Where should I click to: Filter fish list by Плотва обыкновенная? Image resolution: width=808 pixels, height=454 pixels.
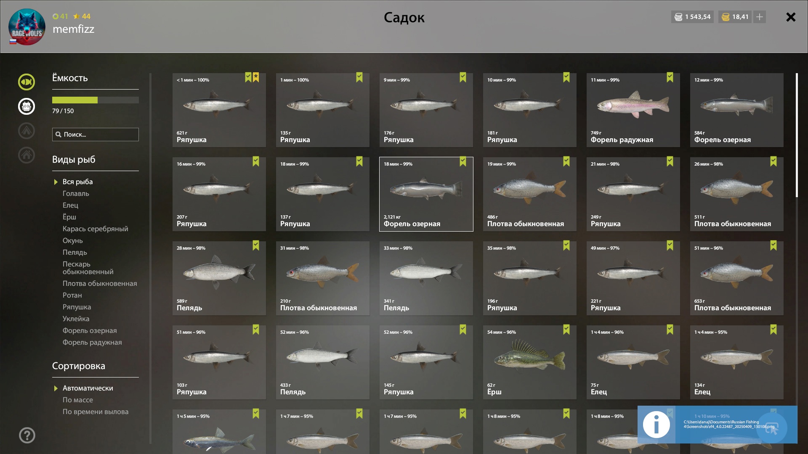(x=100, y=283)
